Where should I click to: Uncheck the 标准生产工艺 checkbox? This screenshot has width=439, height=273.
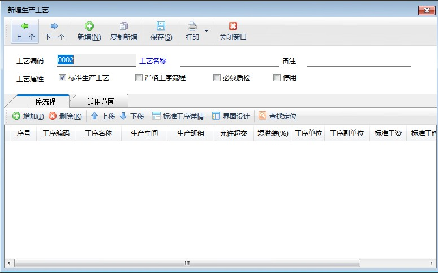click(63, 78)
